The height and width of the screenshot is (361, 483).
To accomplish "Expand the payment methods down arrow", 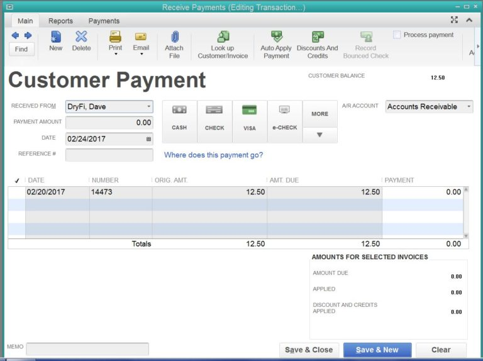I will [319, 135].
